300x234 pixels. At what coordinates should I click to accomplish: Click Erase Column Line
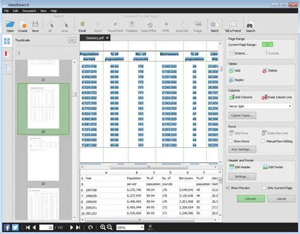click(x=277, y=97)
